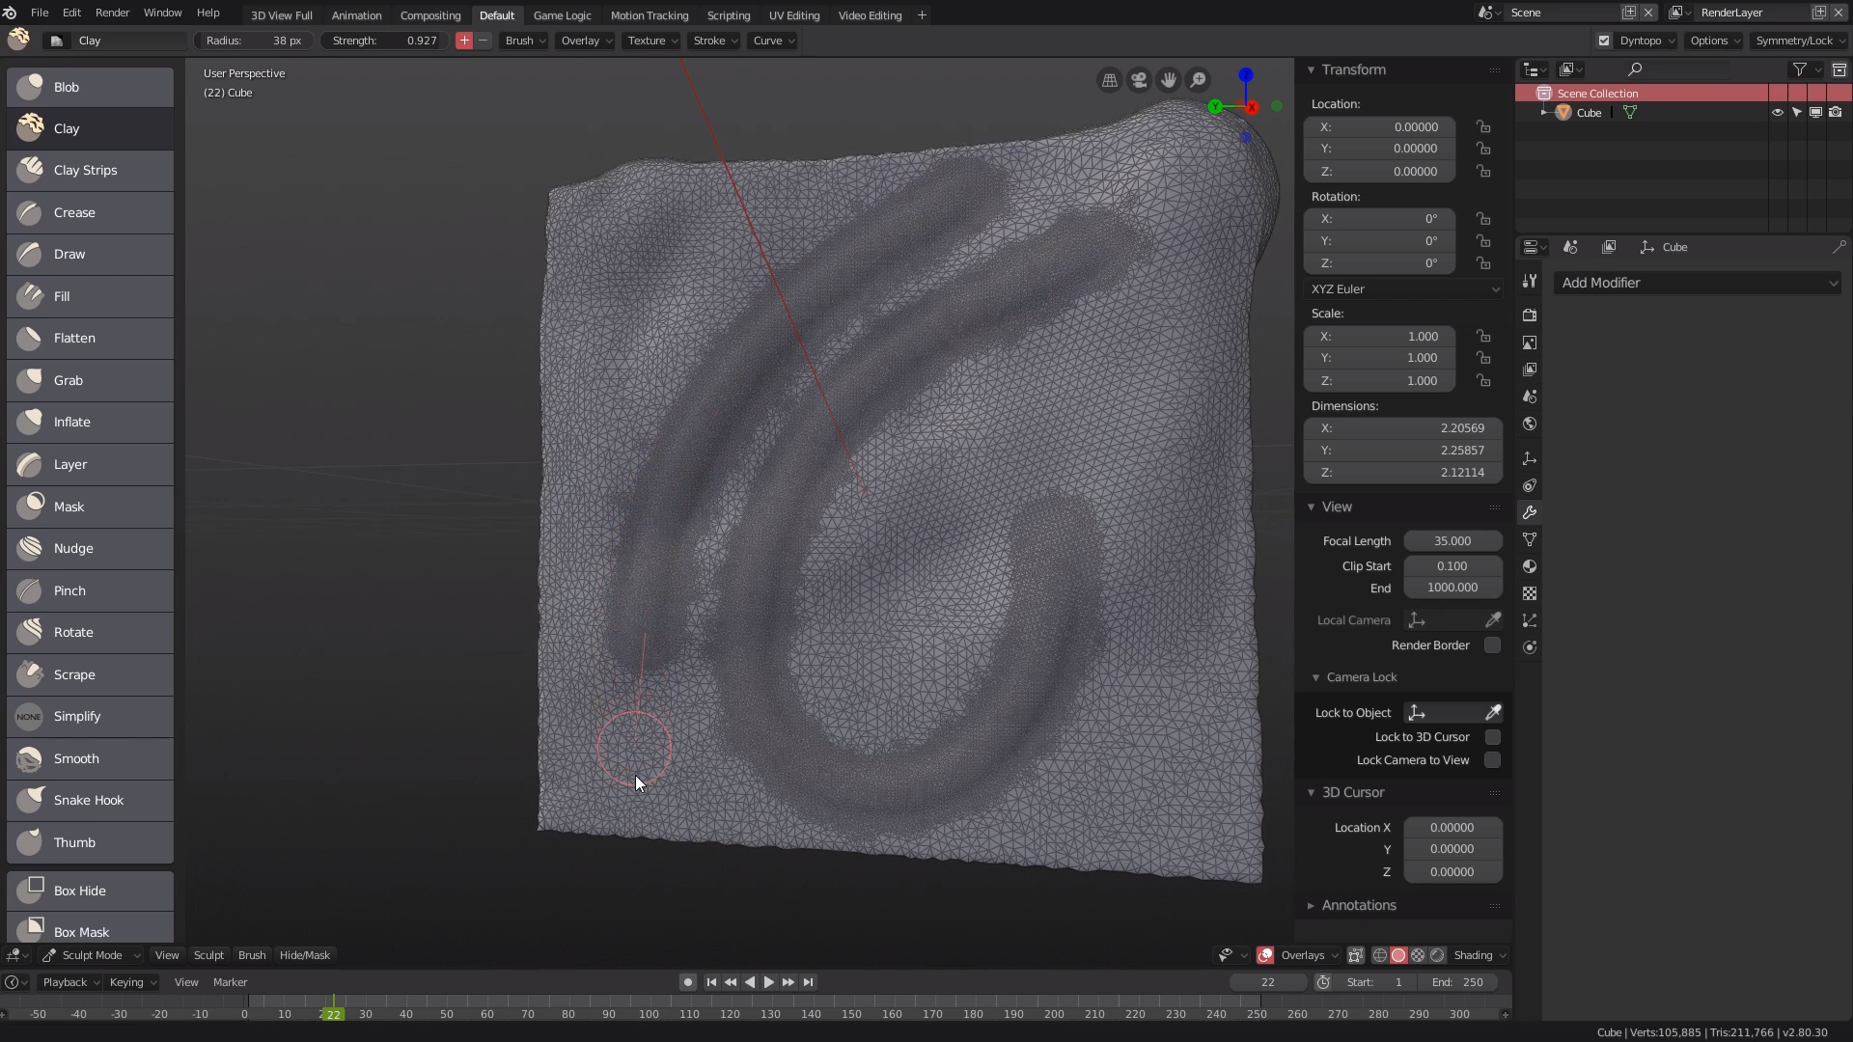
Task: Toggle the Dyntopo checkbox
Action: point(1604,41)
